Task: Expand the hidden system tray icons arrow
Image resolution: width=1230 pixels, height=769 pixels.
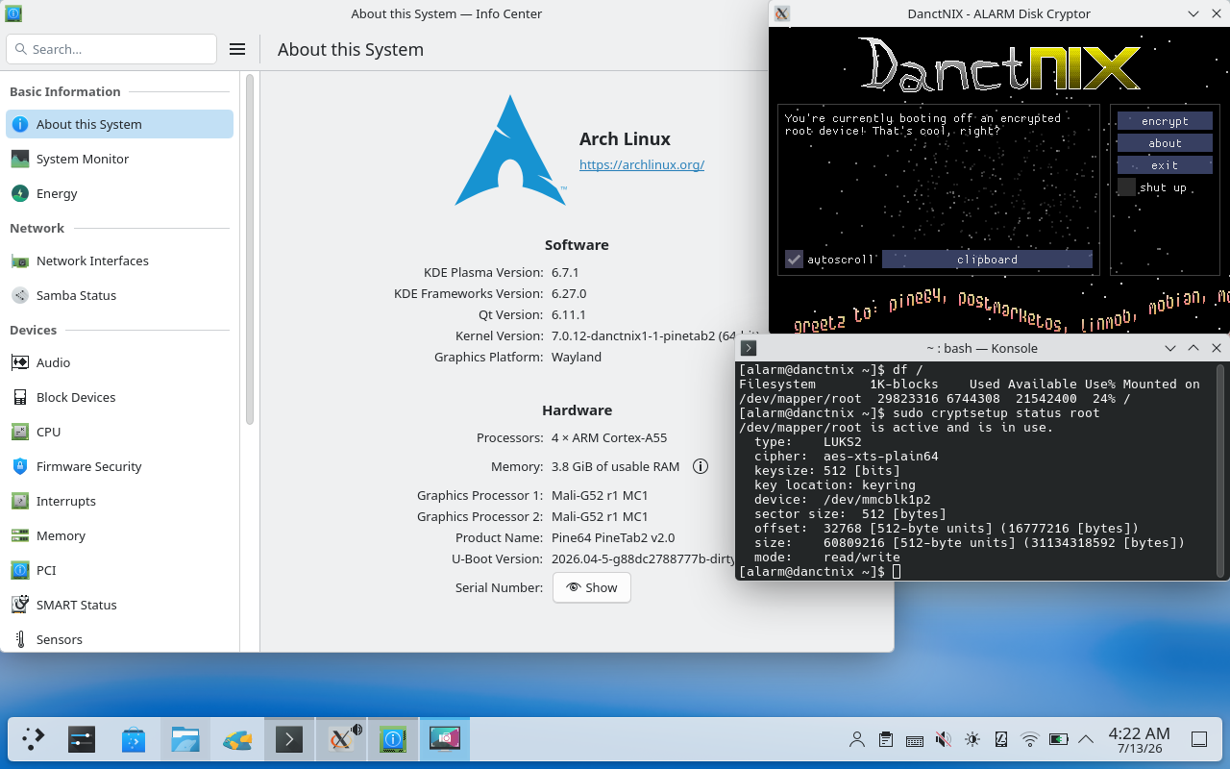Action: pyautogui.click(x=1086, y=739)
